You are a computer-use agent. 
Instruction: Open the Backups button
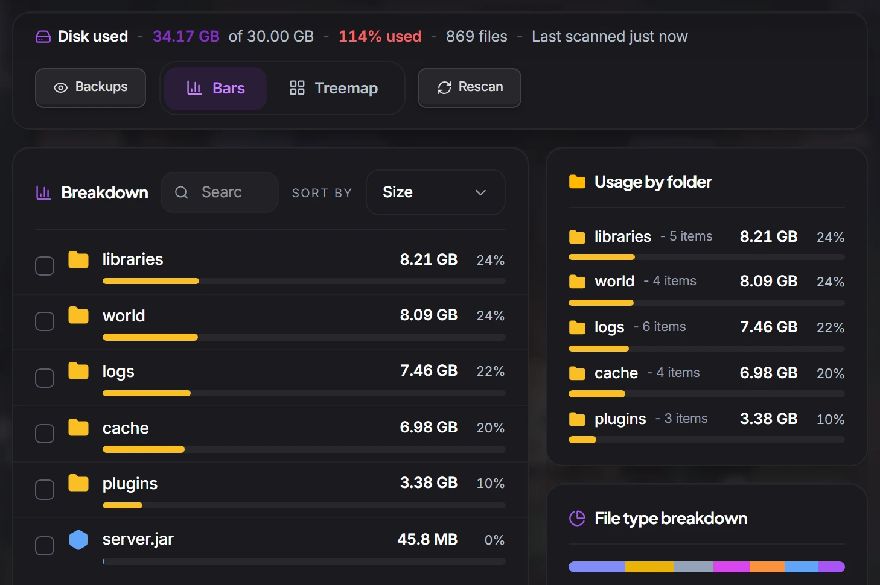pos(91,88)
